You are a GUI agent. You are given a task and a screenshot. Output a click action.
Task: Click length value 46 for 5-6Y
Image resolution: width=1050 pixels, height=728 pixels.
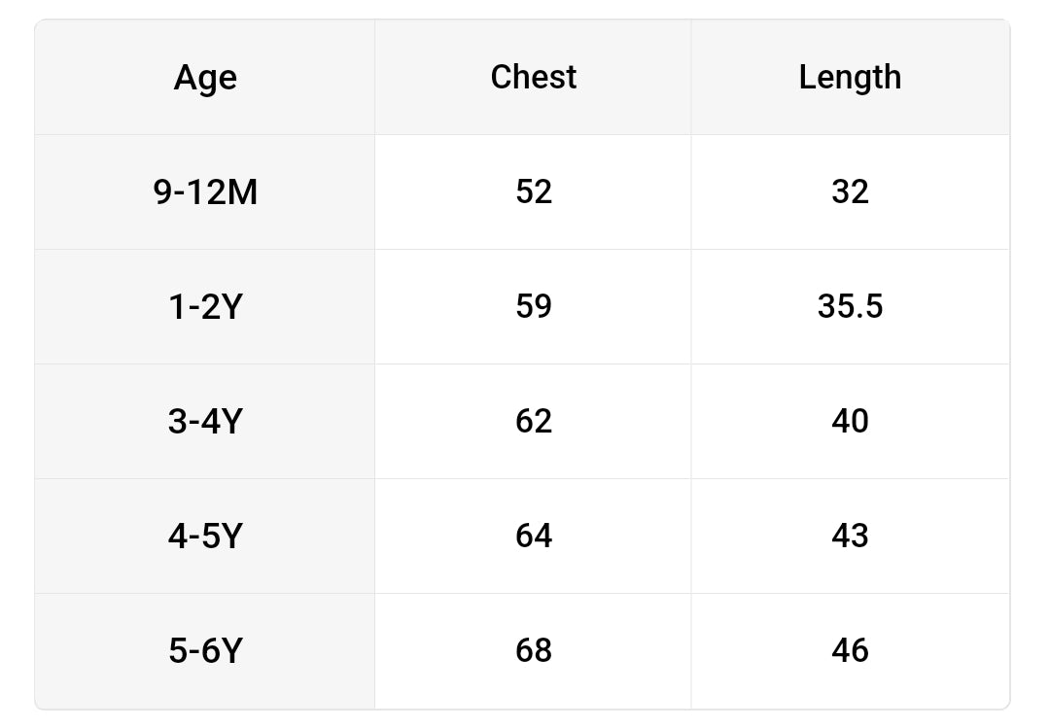click(850, 650)
